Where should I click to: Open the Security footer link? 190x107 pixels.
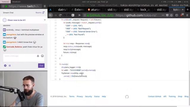88,96
